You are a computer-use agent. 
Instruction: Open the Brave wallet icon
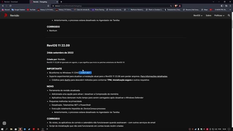click(226, 6)
